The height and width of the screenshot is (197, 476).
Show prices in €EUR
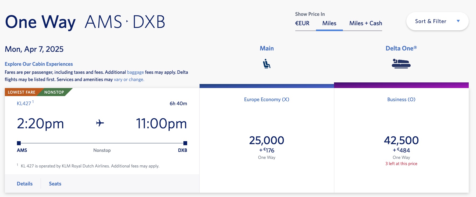302,23
